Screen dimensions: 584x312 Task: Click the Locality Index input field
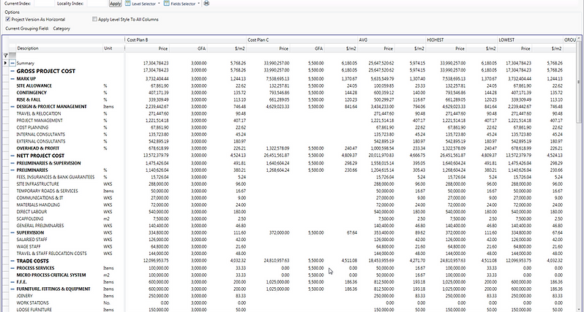[x=97, y=4]
